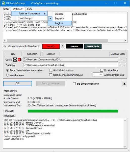130x152 pixels.
Task: Click the TRAKTOR auto-config button
Action: [93, 46]
